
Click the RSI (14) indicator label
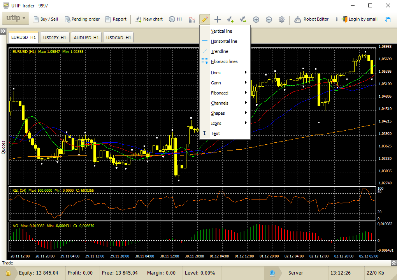tap(53, 191)
